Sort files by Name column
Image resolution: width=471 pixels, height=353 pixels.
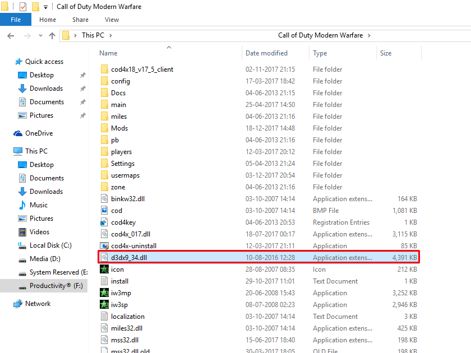coord(108,53)
